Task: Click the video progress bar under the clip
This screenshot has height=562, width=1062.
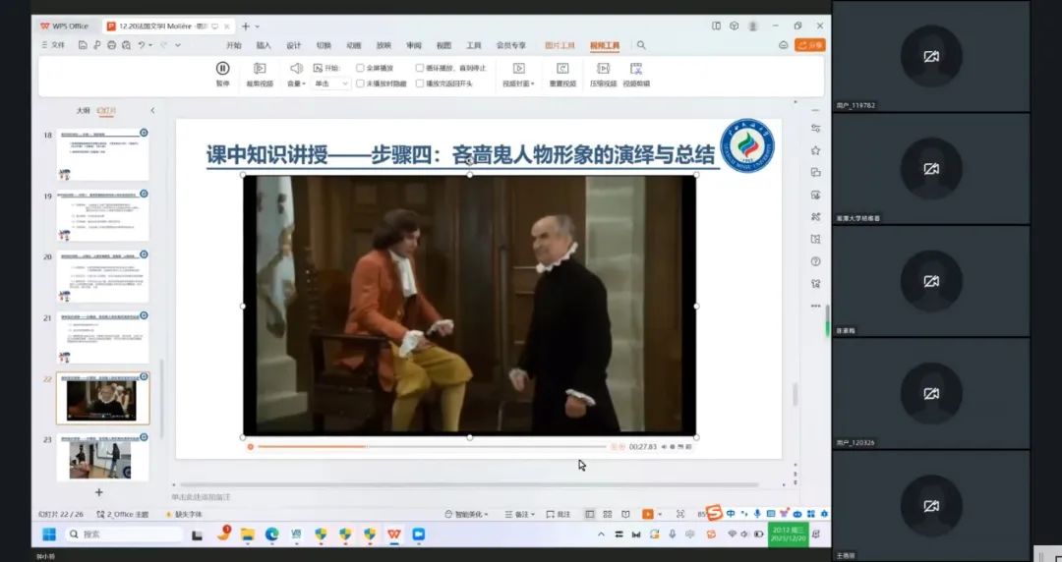Action: (x=433, y=447)
